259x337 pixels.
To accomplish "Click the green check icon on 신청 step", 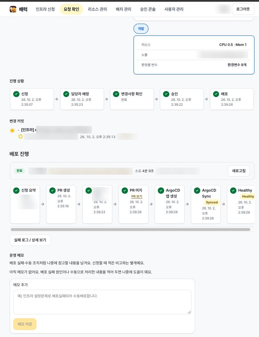I will click(x=16, y=94).
